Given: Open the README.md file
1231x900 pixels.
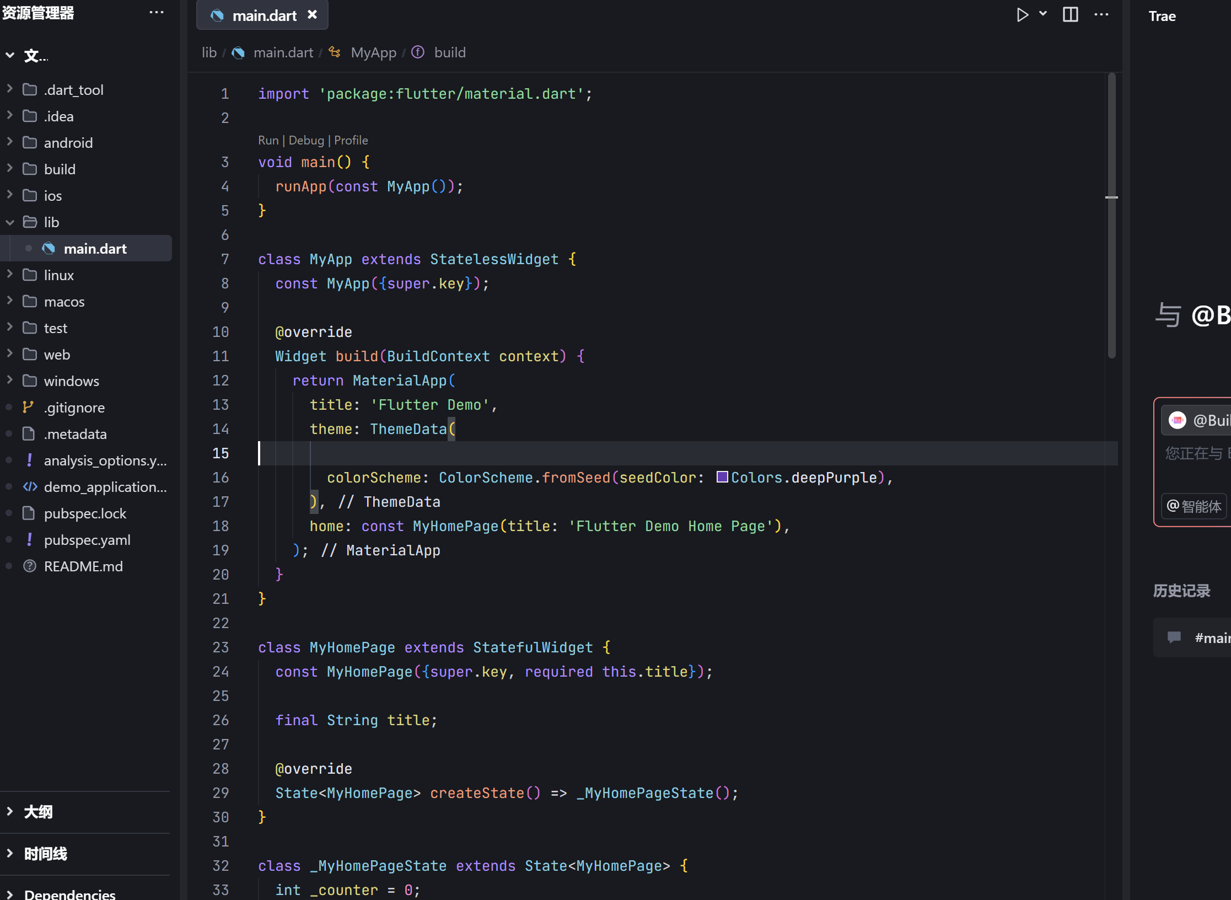Looking at the screenshot, I should 83,566.
